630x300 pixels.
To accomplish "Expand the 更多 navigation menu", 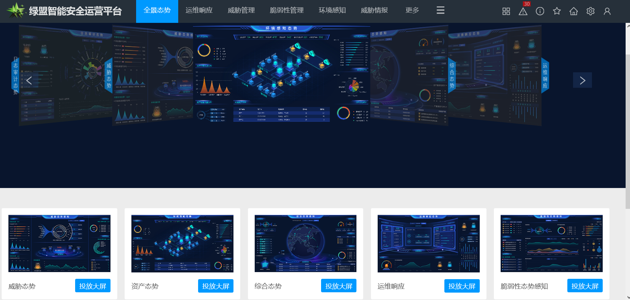I will point(412,10).
